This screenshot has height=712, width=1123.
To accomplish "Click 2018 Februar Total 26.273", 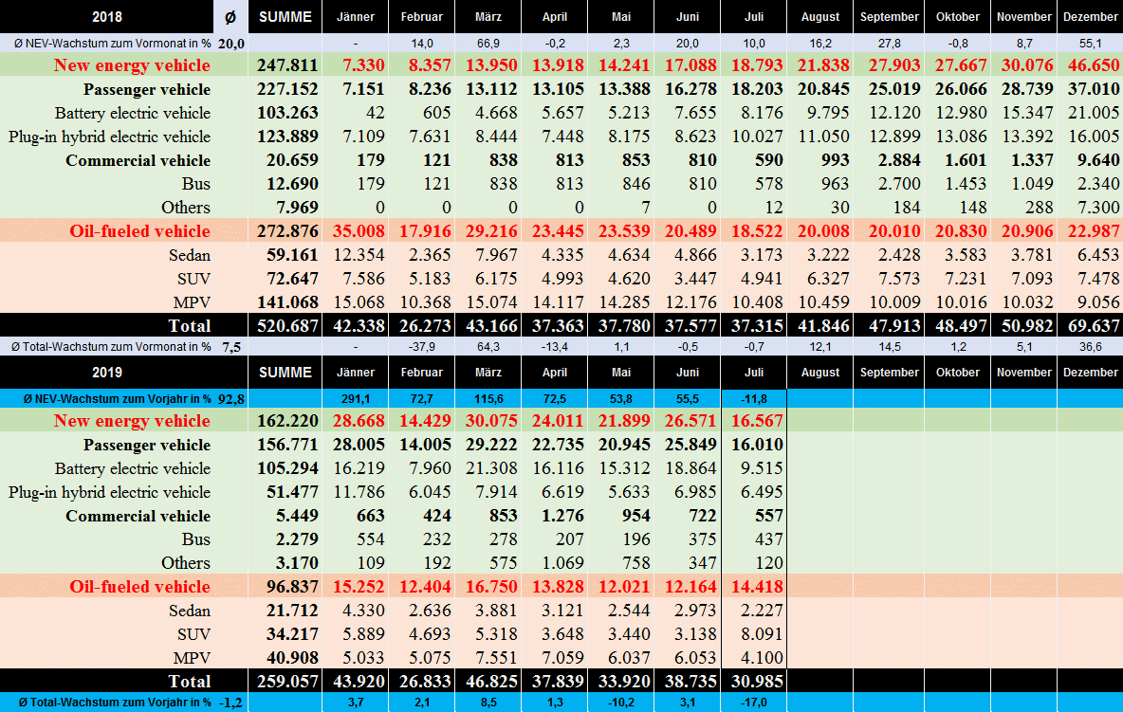I will coord(425,325).
